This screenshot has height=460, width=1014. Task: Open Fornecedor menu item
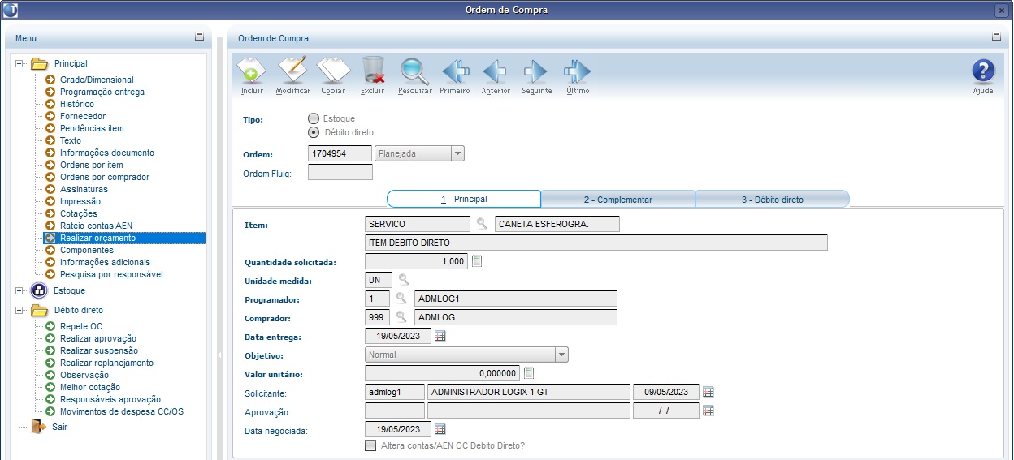(83, 116)
